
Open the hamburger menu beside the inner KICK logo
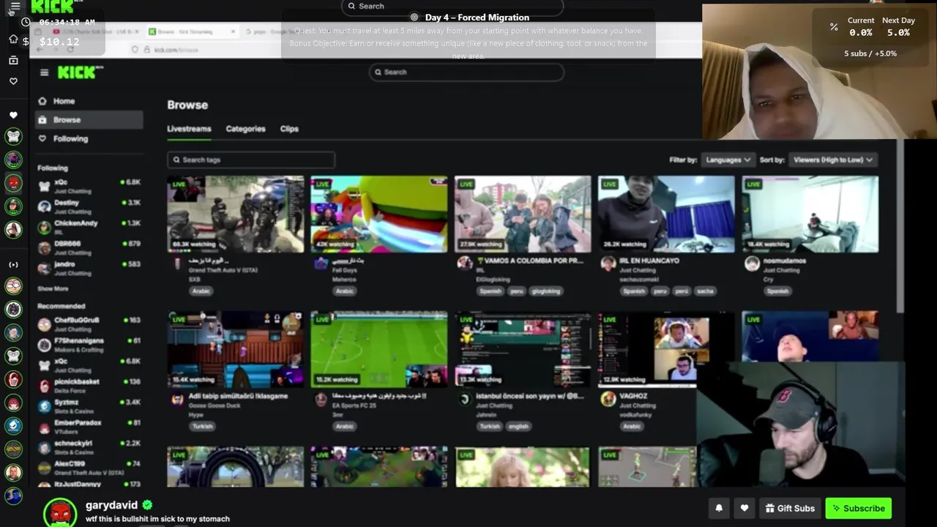tap(44, 72)
